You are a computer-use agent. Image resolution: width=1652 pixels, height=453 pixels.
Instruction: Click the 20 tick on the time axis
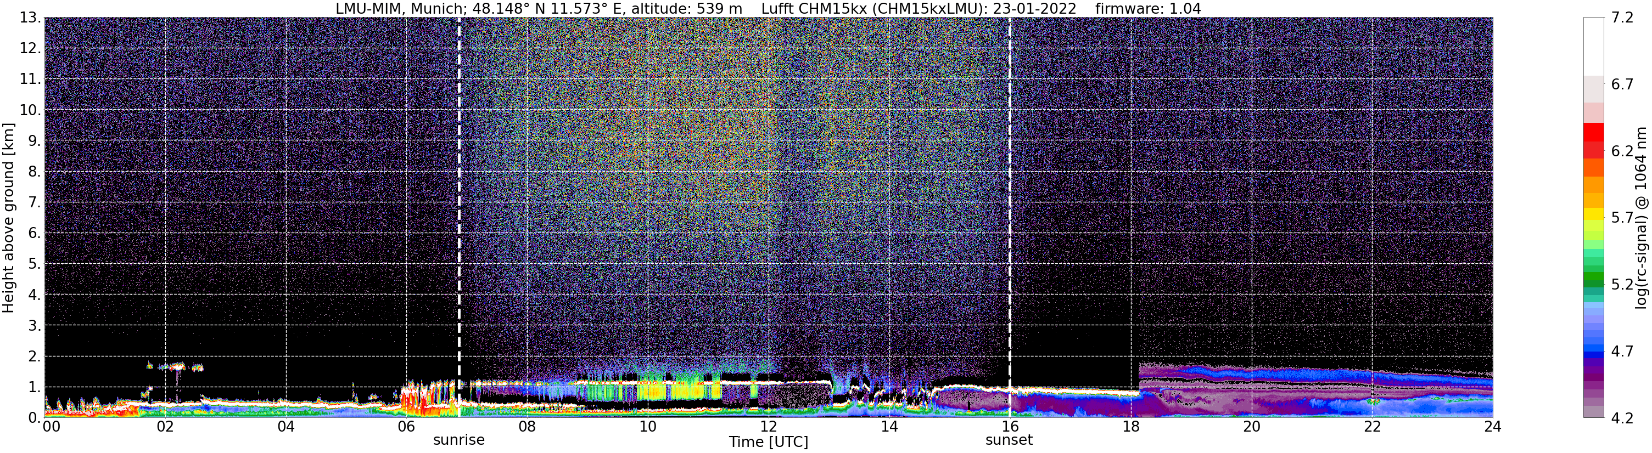click(1251, 427)
